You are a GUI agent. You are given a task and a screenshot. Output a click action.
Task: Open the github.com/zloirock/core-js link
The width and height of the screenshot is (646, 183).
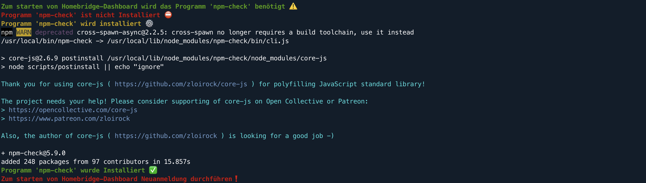181,84
